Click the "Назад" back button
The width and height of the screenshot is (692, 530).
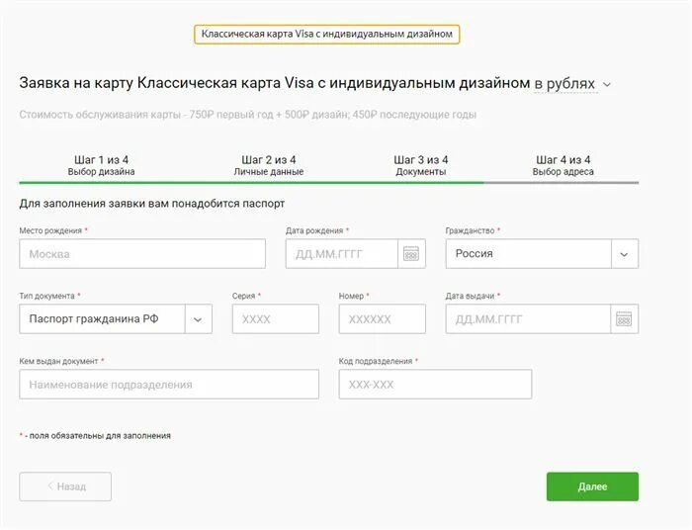click(65, 486)
